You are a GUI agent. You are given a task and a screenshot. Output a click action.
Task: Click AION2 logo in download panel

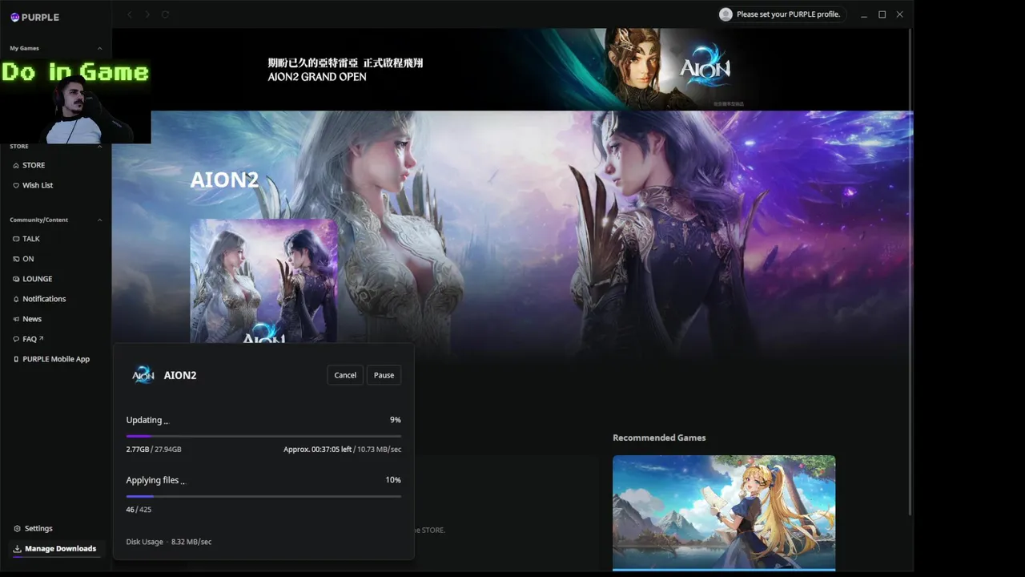[x=143, y=375]
